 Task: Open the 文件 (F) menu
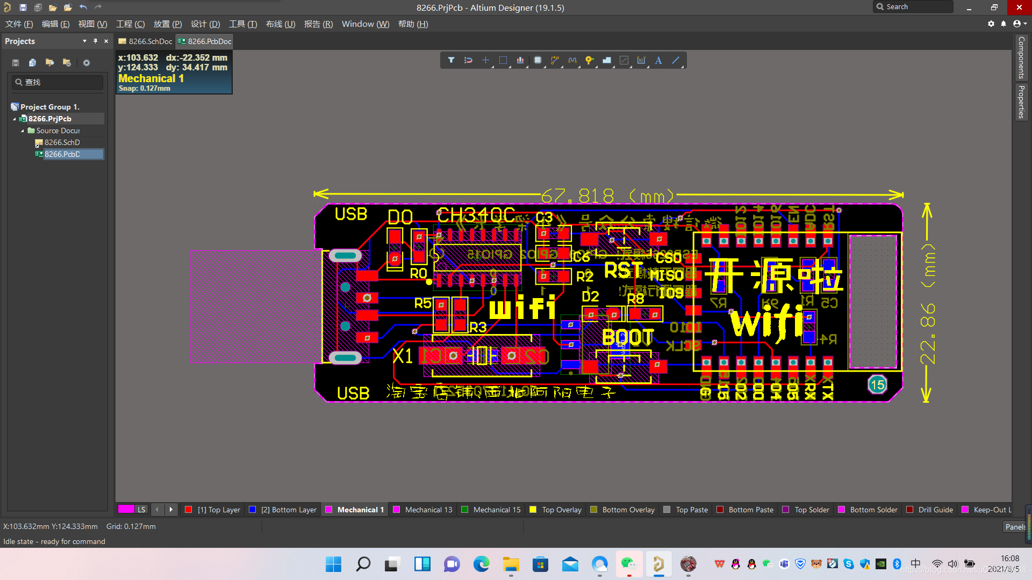(19, 24)
